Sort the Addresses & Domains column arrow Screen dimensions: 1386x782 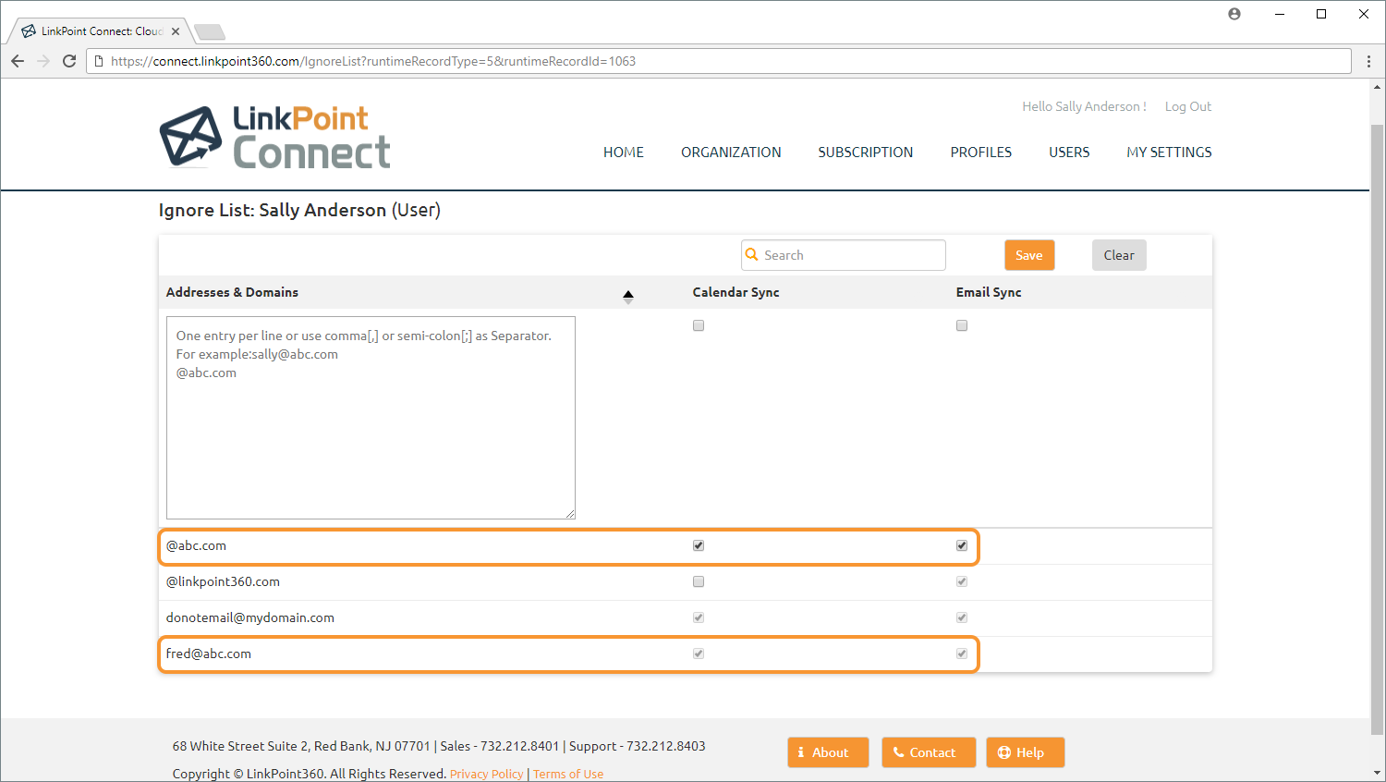tap(628, 297)
